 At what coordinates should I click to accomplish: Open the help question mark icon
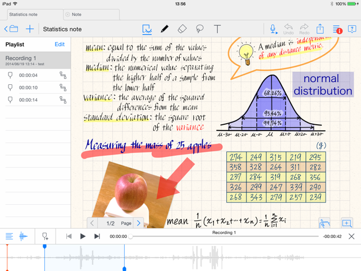pyautogui.click(x=352, y=29)
